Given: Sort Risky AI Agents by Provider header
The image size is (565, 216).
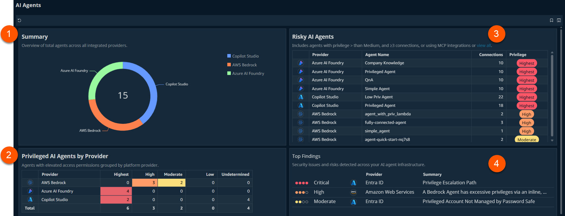Looking at the screenshot, I should pyautogui.click(x=320, y=55).
